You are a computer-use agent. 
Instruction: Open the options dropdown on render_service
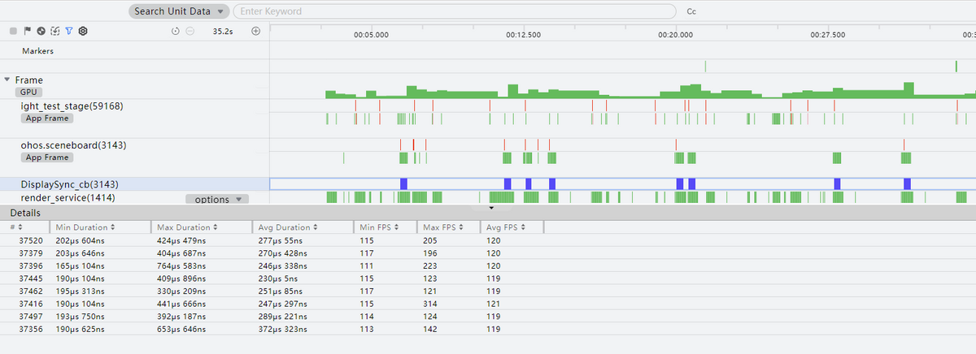pyautogui.click(x=217, y=199)
